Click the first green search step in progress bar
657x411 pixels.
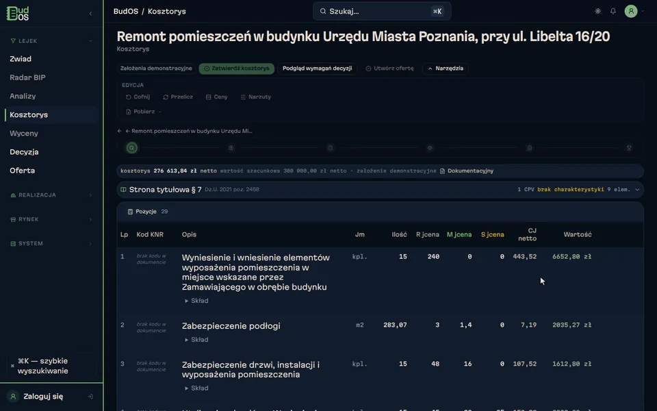click(x=131, y=148)
